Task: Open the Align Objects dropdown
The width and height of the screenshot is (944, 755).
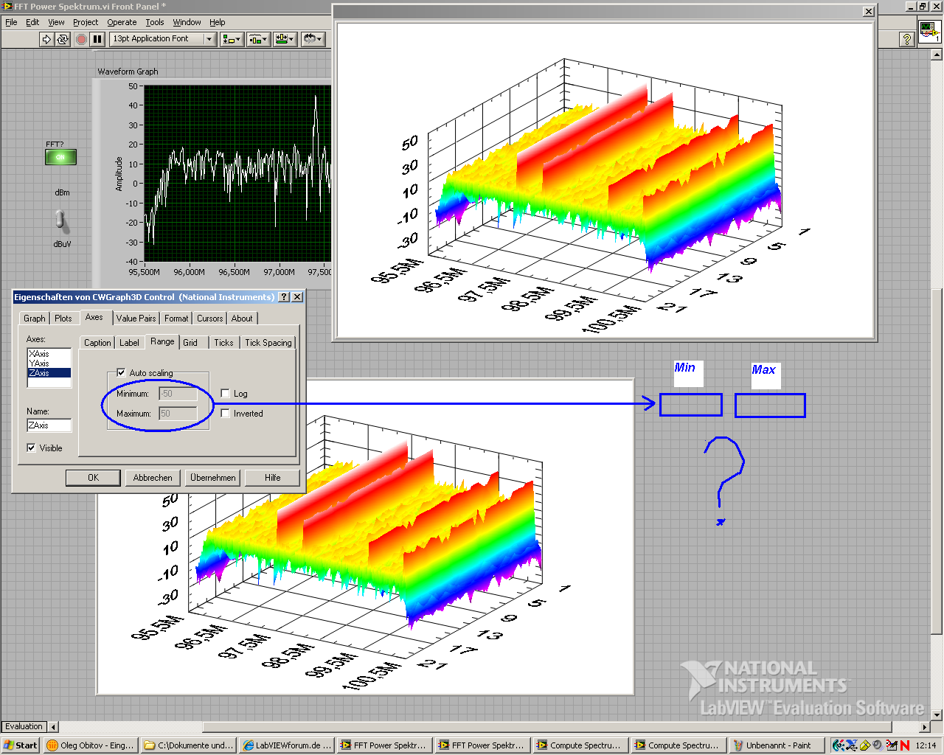Action: pos(232,39)
